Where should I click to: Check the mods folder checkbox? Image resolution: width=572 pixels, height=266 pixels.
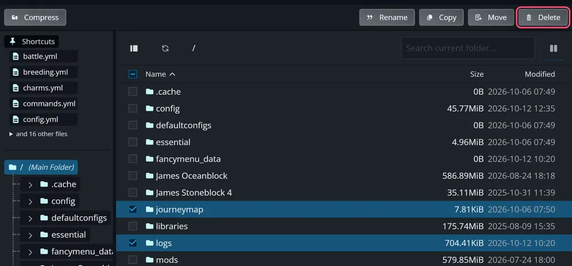point(133,260)
